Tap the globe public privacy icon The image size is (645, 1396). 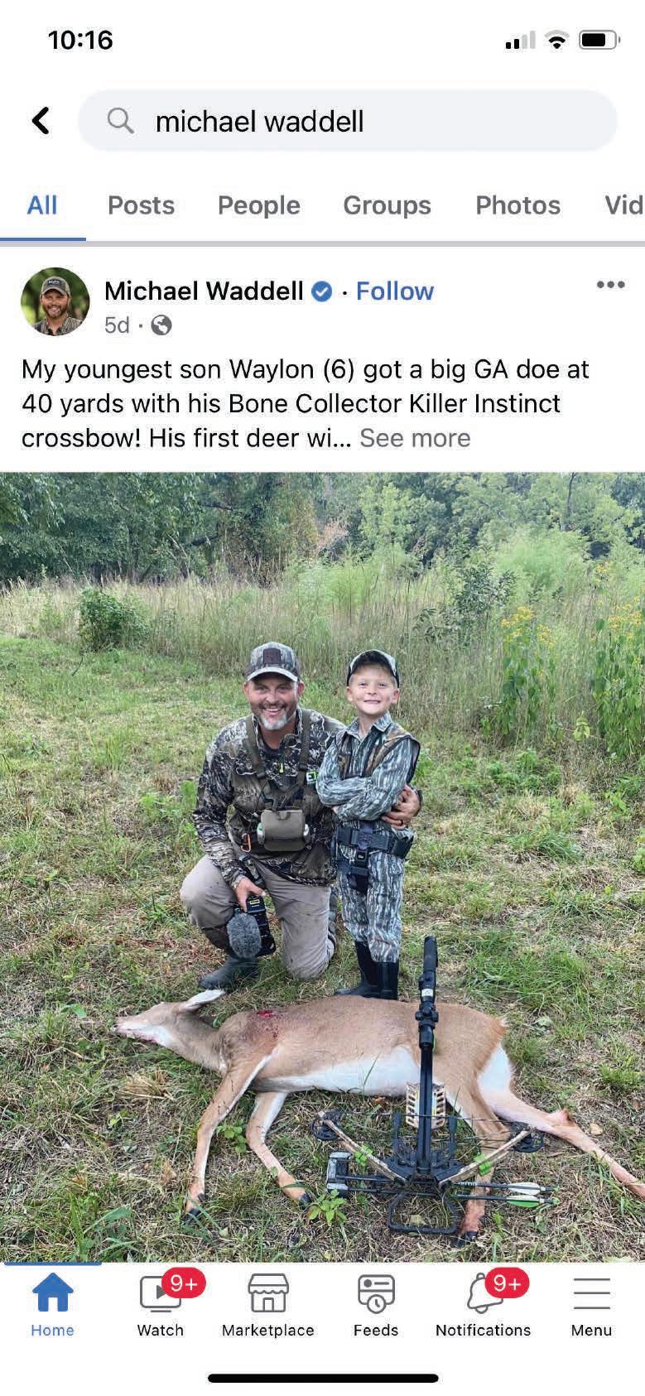point(161,325)
